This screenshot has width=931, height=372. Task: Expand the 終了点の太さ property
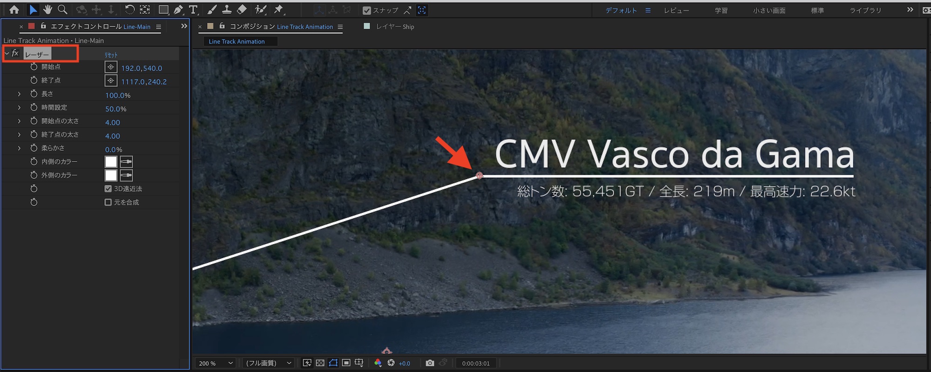pyautogui.click(x=19, y=134)
